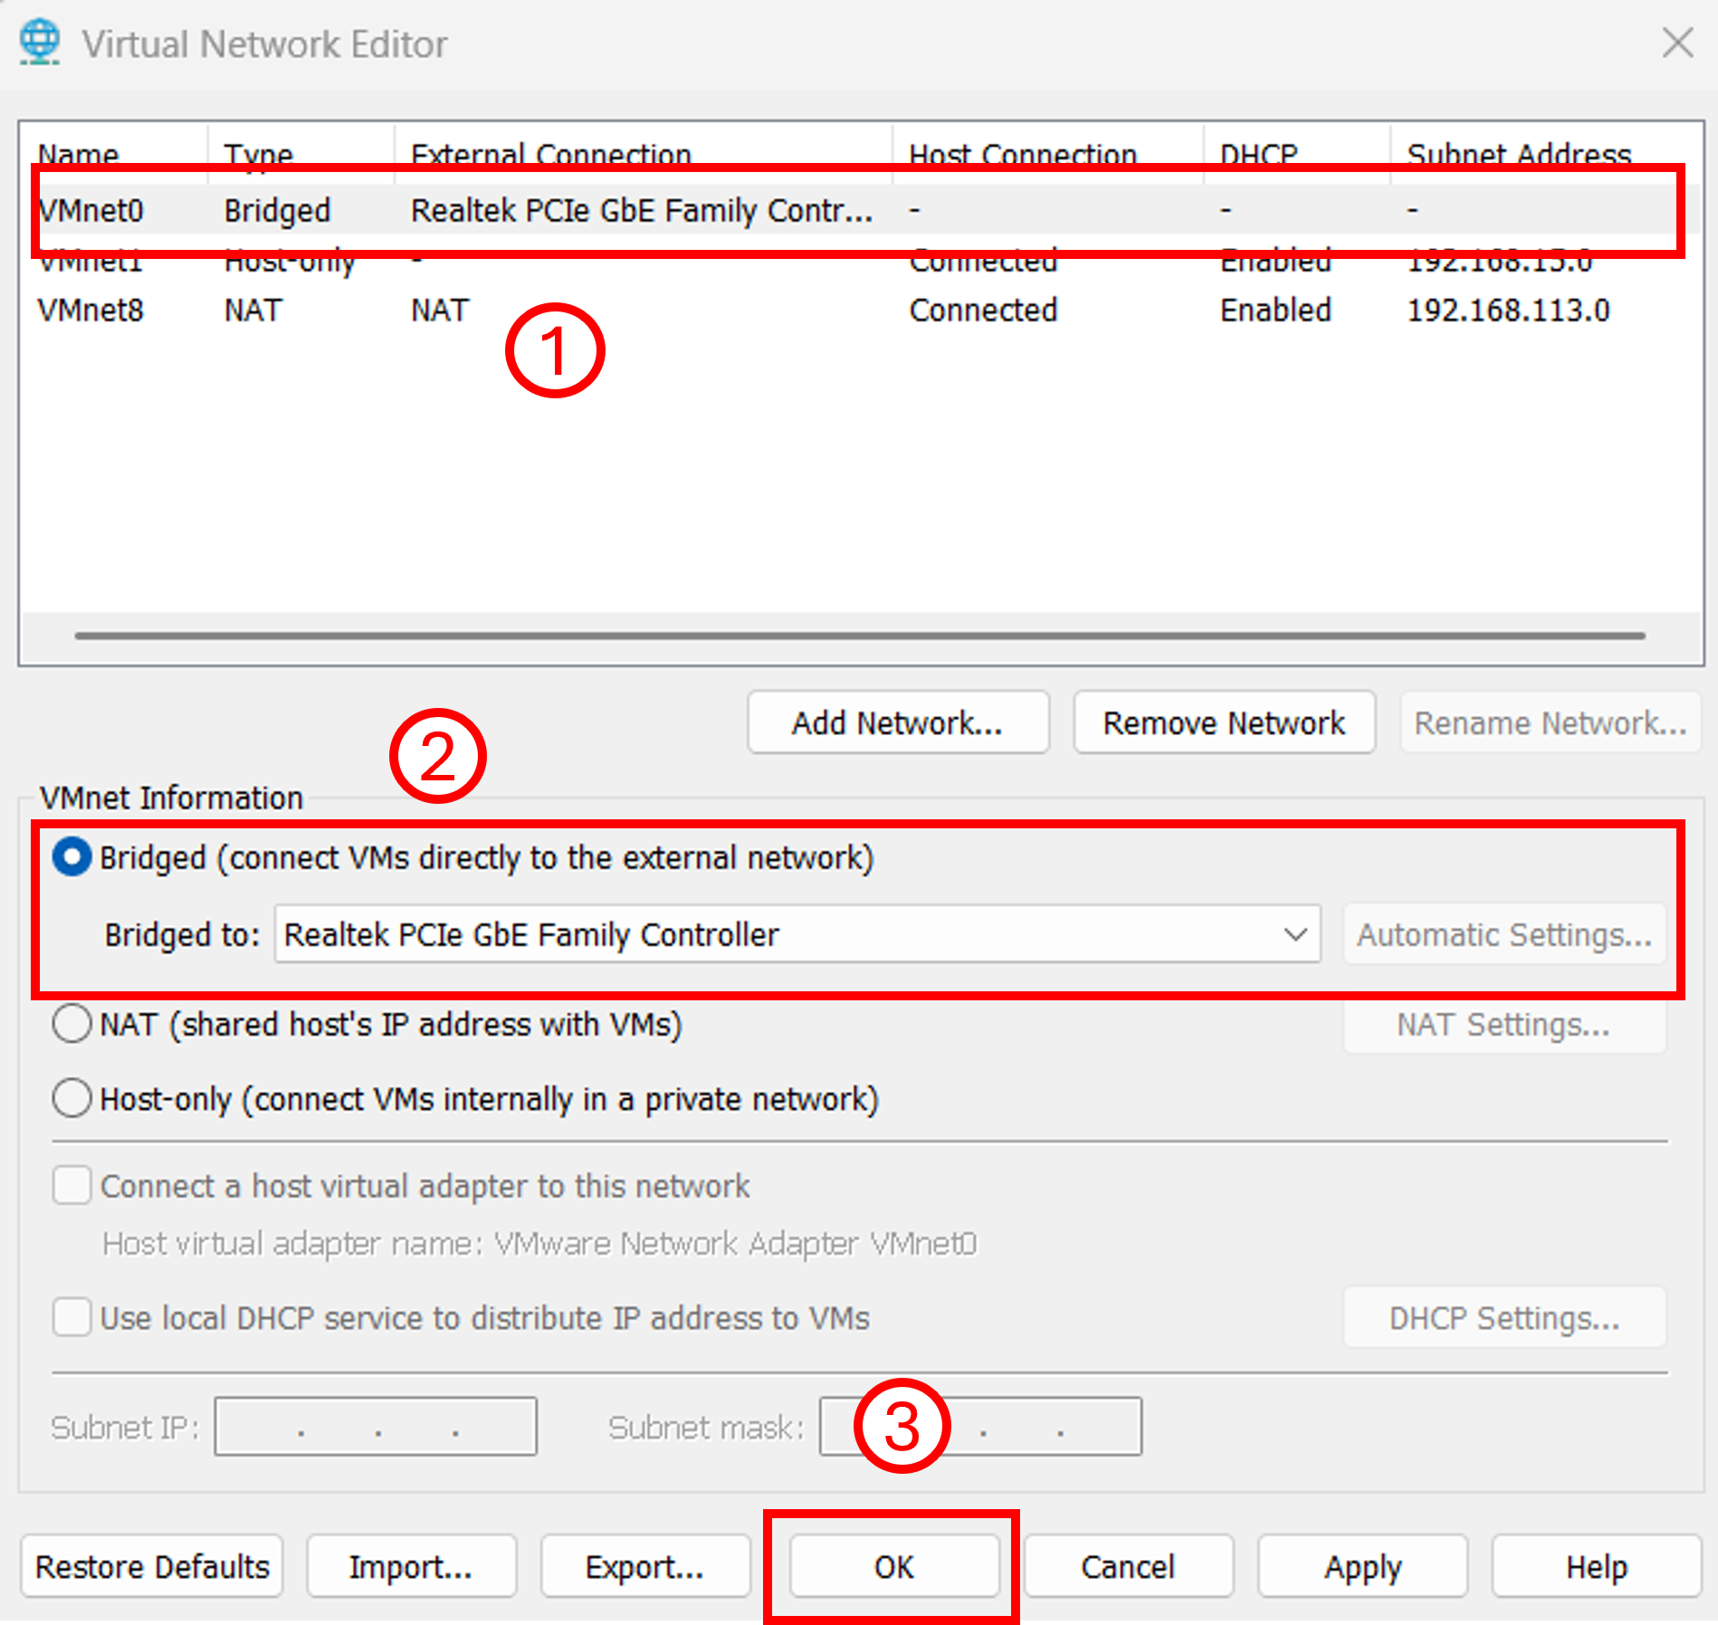
Task: Select the Host-only radio option
Action: click(x=72, y=1098)
